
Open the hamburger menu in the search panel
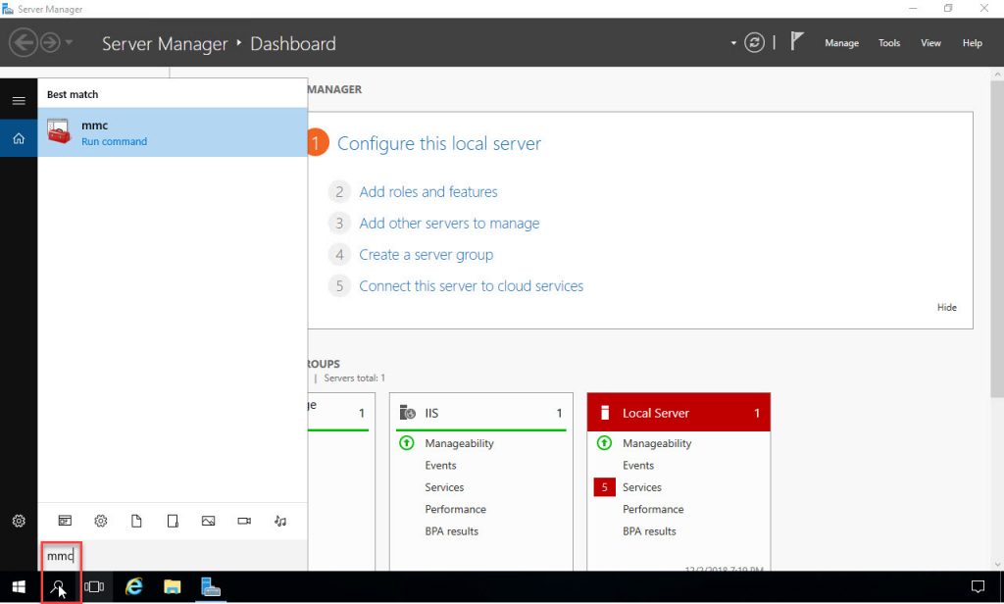pyautogui.click(x=19, y=100)
